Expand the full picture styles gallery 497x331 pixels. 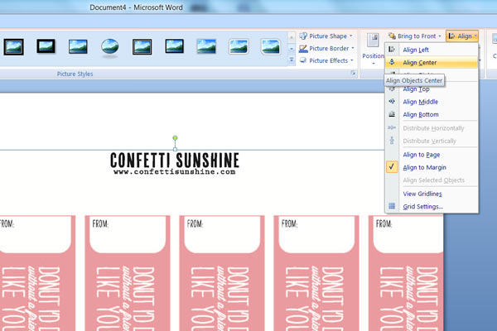pos(292,60)
